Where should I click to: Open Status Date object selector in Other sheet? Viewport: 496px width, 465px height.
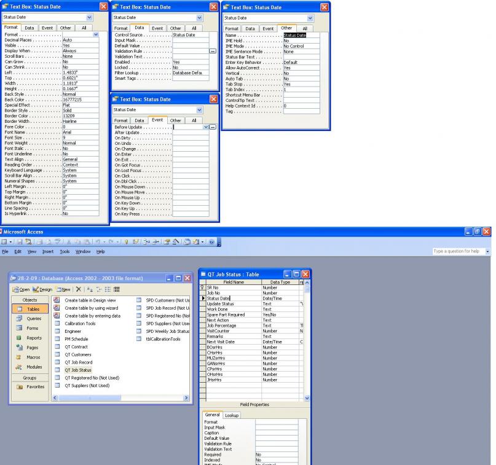point(310,18)
